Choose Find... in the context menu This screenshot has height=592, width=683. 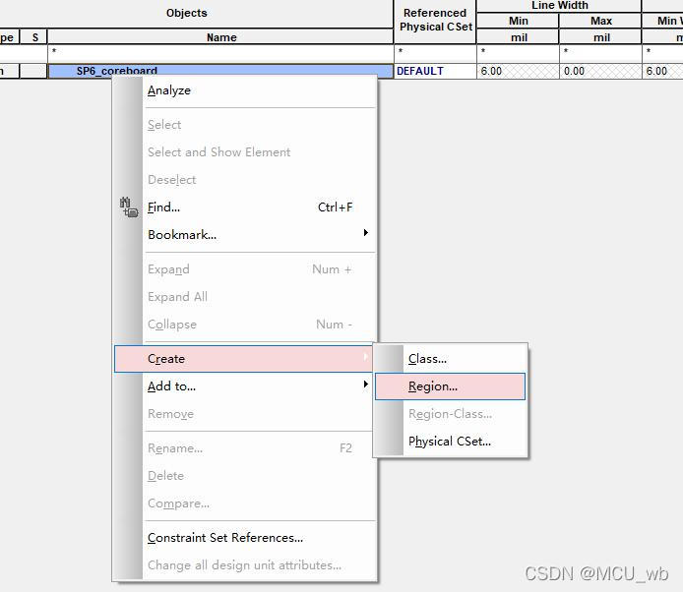(163, 207)
